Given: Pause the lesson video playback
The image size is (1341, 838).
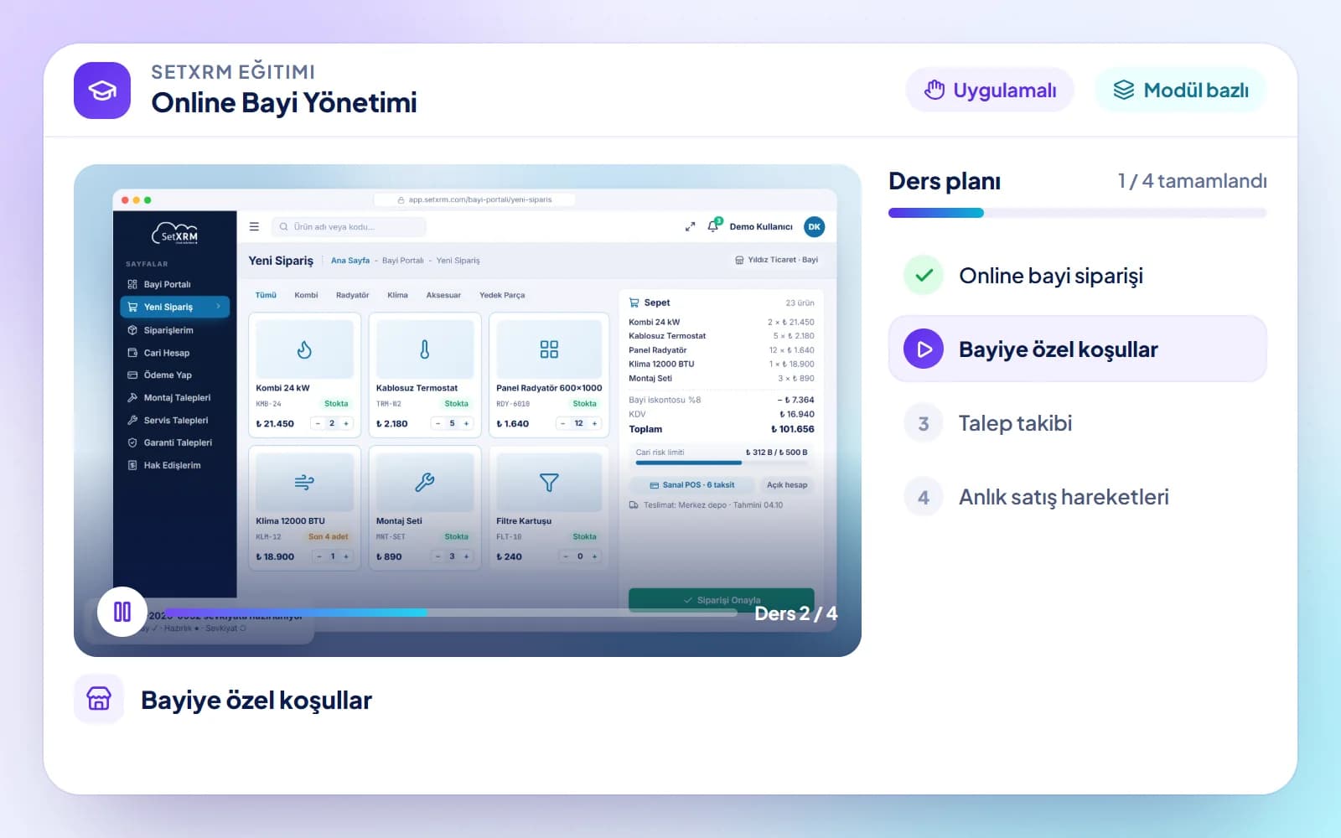Looking at the screenshot, I should pos(122,612).
